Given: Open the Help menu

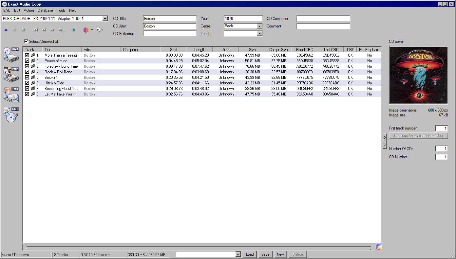Looking at the screenshot, I should pos(73,10).
